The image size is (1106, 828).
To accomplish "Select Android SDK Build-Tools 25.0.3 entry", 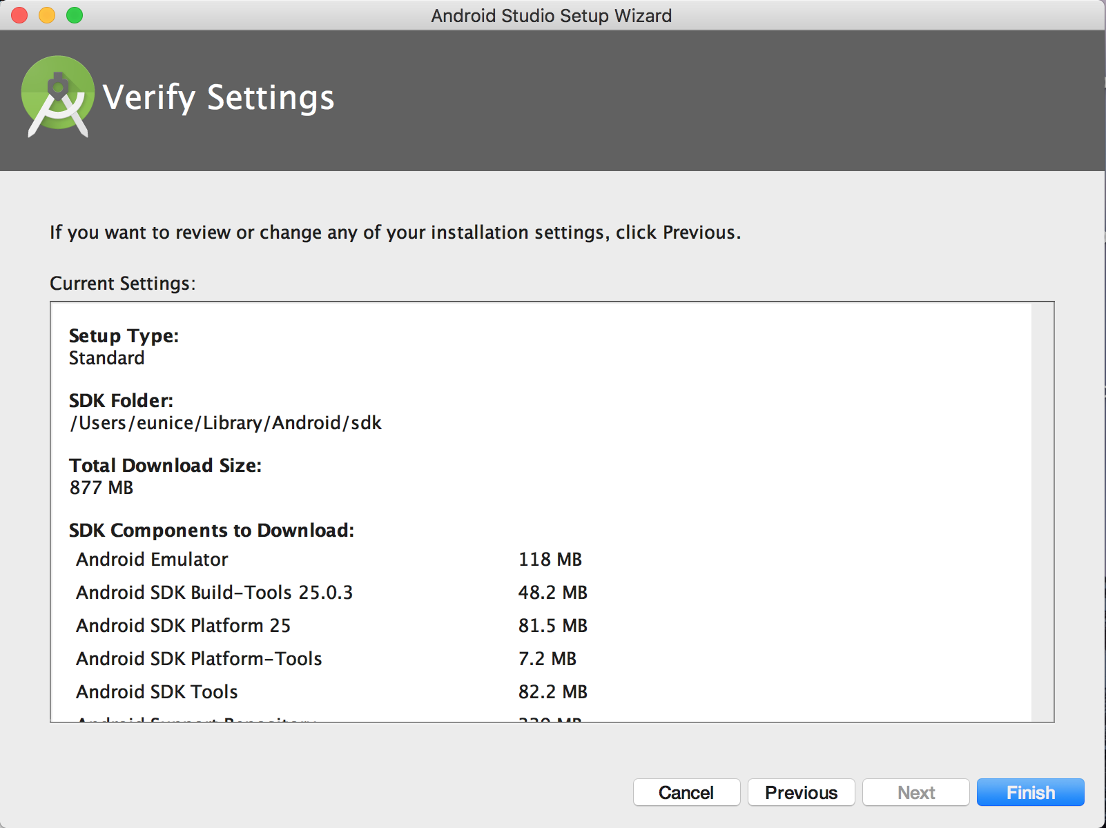I will coord(214,593).
